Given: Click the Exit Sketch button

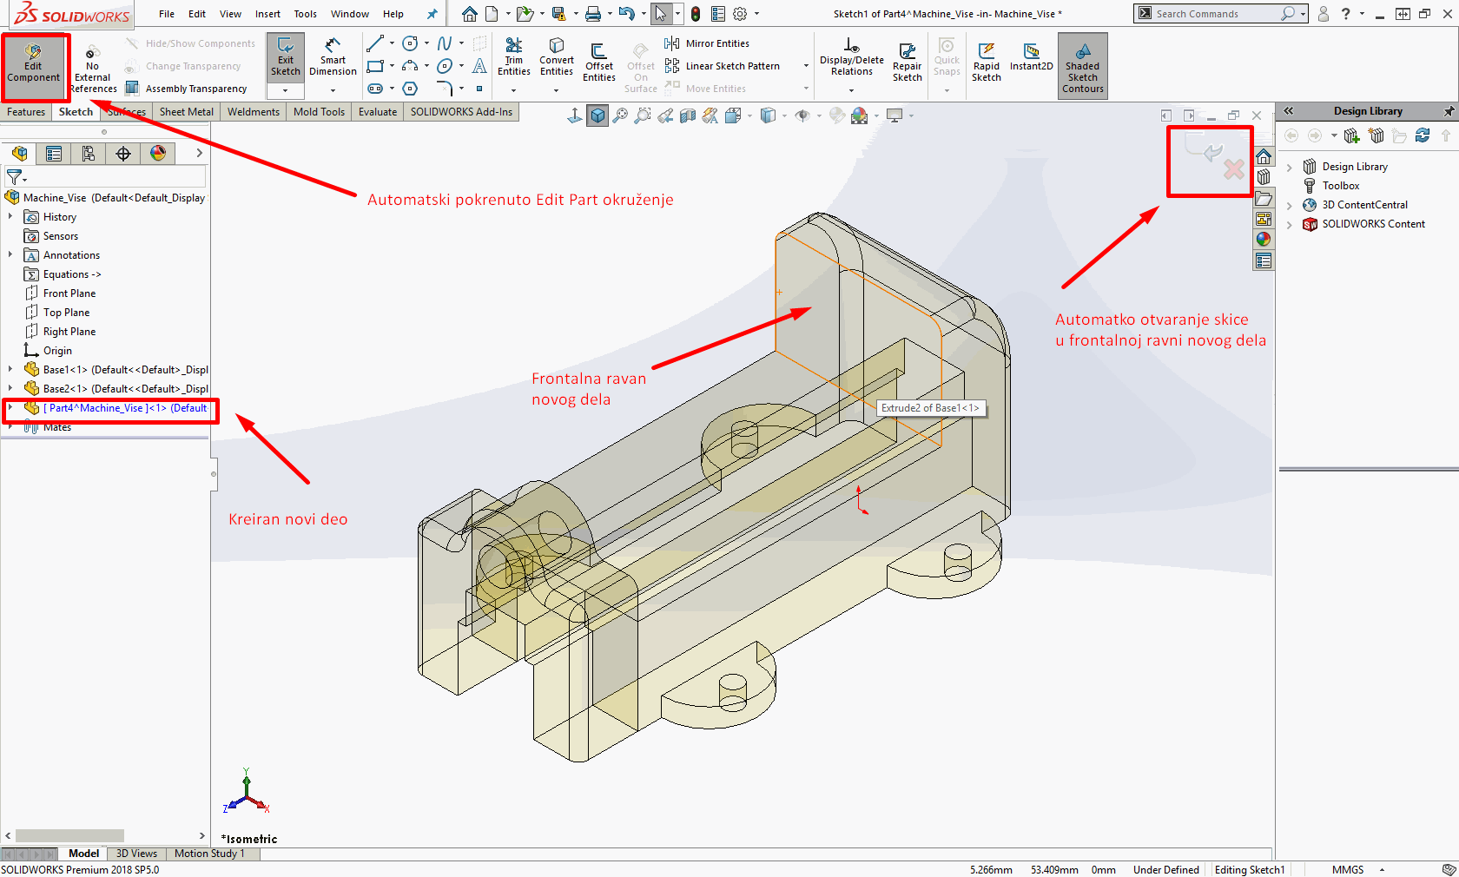Looking at the screenshot, I should [x=285, y=57].
